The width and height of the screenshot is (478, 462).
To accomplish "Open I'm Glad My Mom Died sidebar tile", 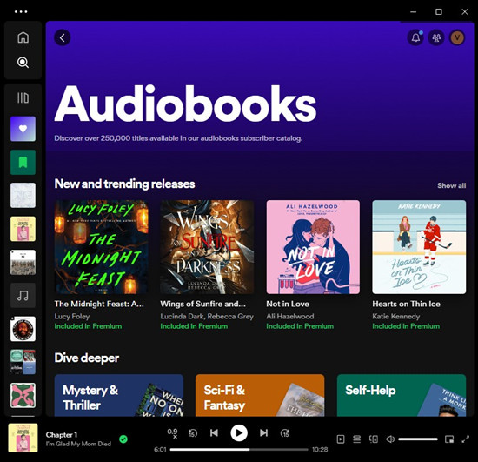I will click(23, 229).
